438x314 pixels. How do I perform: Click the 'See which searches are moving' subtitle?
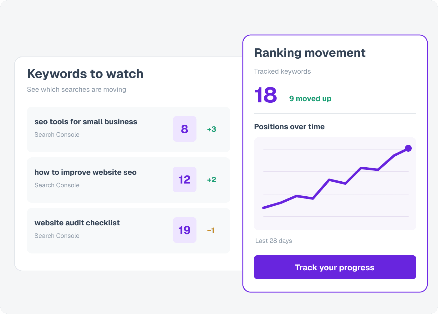77,90
